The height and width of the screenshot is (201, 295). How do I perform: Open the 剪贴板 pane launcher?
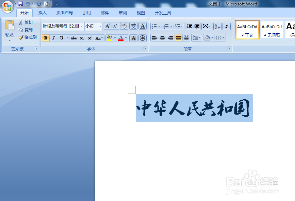36,48
